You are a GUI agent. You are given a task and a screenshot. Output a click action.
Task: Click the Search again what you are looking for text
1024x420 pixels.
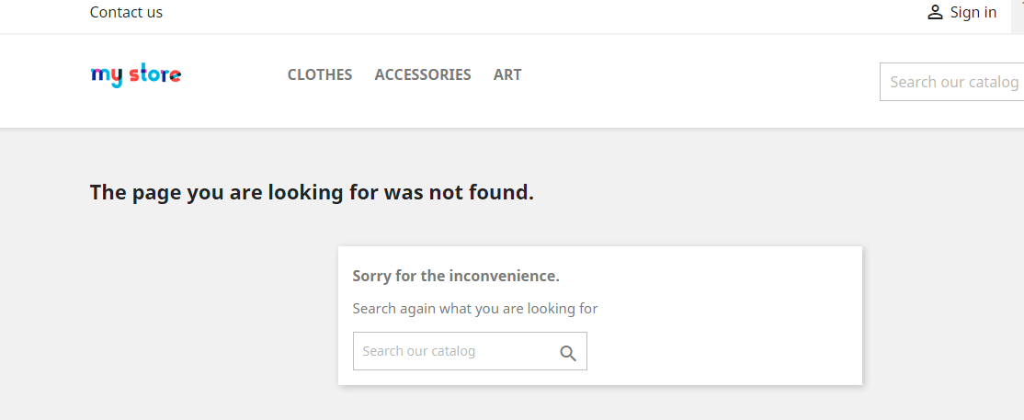(475, 309)
